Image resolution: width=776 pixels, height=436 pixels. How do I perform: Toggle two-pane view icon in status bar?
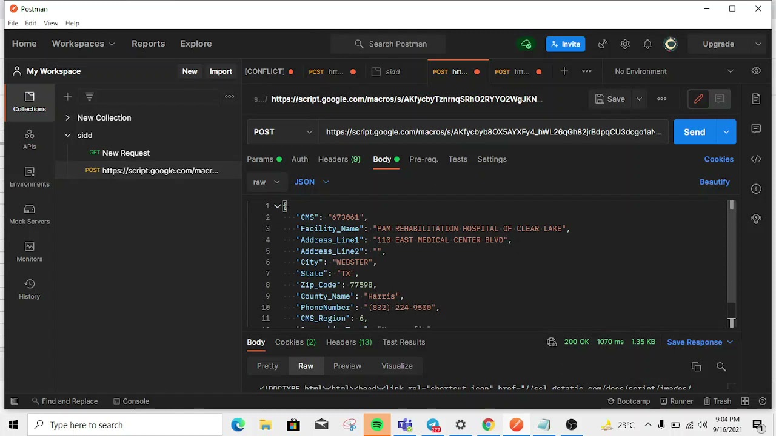pyautogui.click(x=745, y=401)
